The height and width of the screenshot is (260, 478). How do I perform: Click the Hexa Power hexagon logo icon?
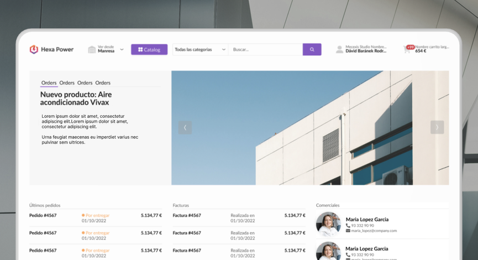pyautogui.click(x=34, y=49)
